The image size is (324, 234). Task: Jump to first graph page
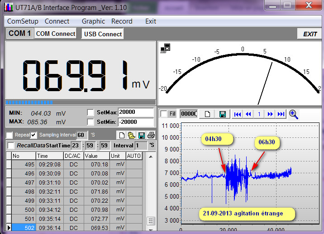pos(238,114)
